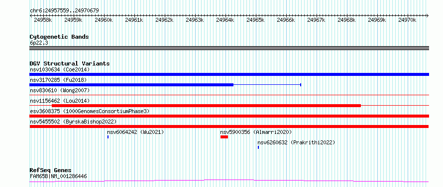This screenshot has height=187, width=443.
Task: Select the red nsv1156462 variant bar
Action: [206, 106]
